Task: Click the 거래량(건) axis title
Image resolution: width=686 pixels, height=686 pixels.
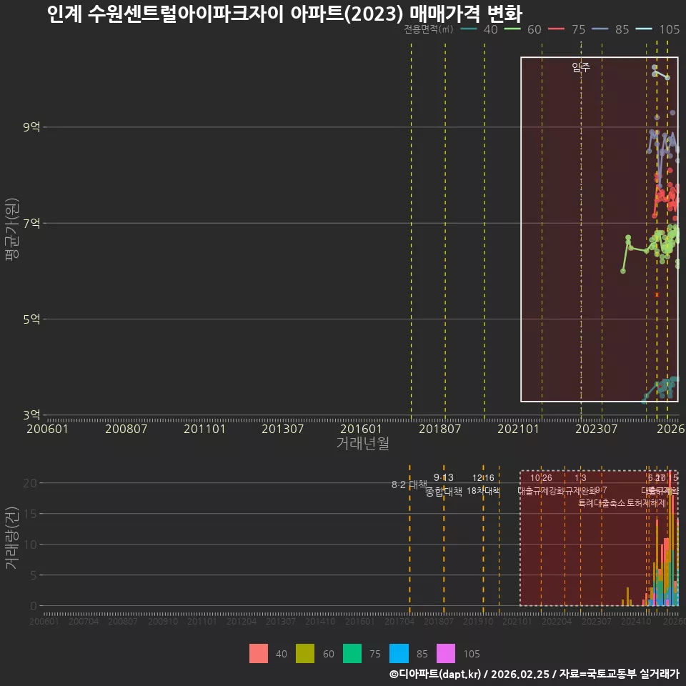Action: point(12,538)
